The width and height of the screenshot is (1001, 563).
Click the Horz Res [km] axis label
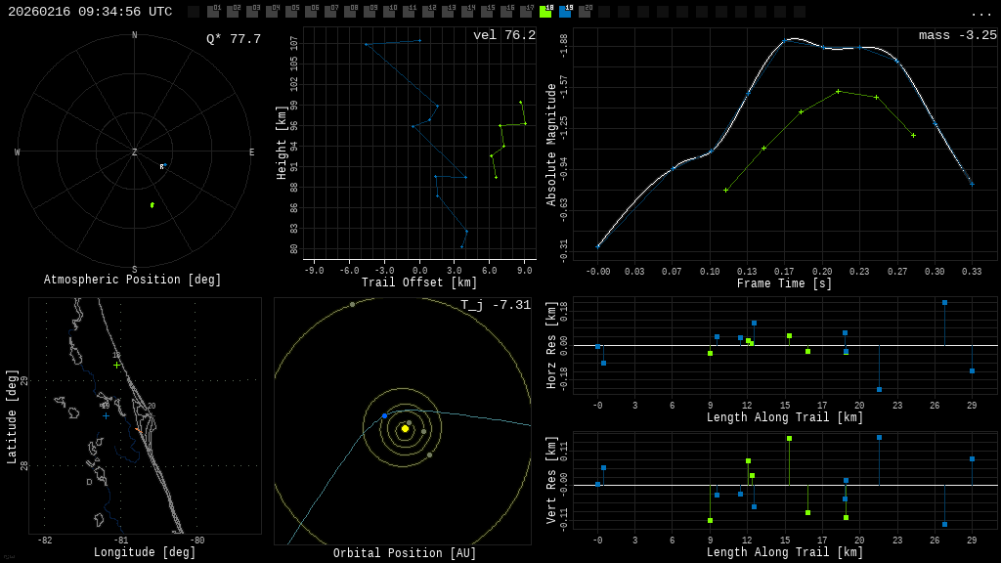coord(551,345)
